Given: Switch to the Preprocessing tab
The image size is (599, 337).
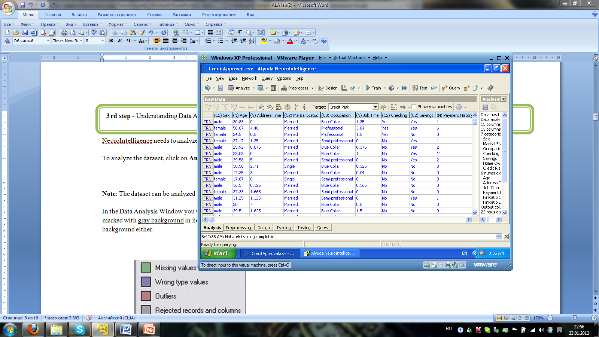Looking at the screenshot, I should point(238,228).
